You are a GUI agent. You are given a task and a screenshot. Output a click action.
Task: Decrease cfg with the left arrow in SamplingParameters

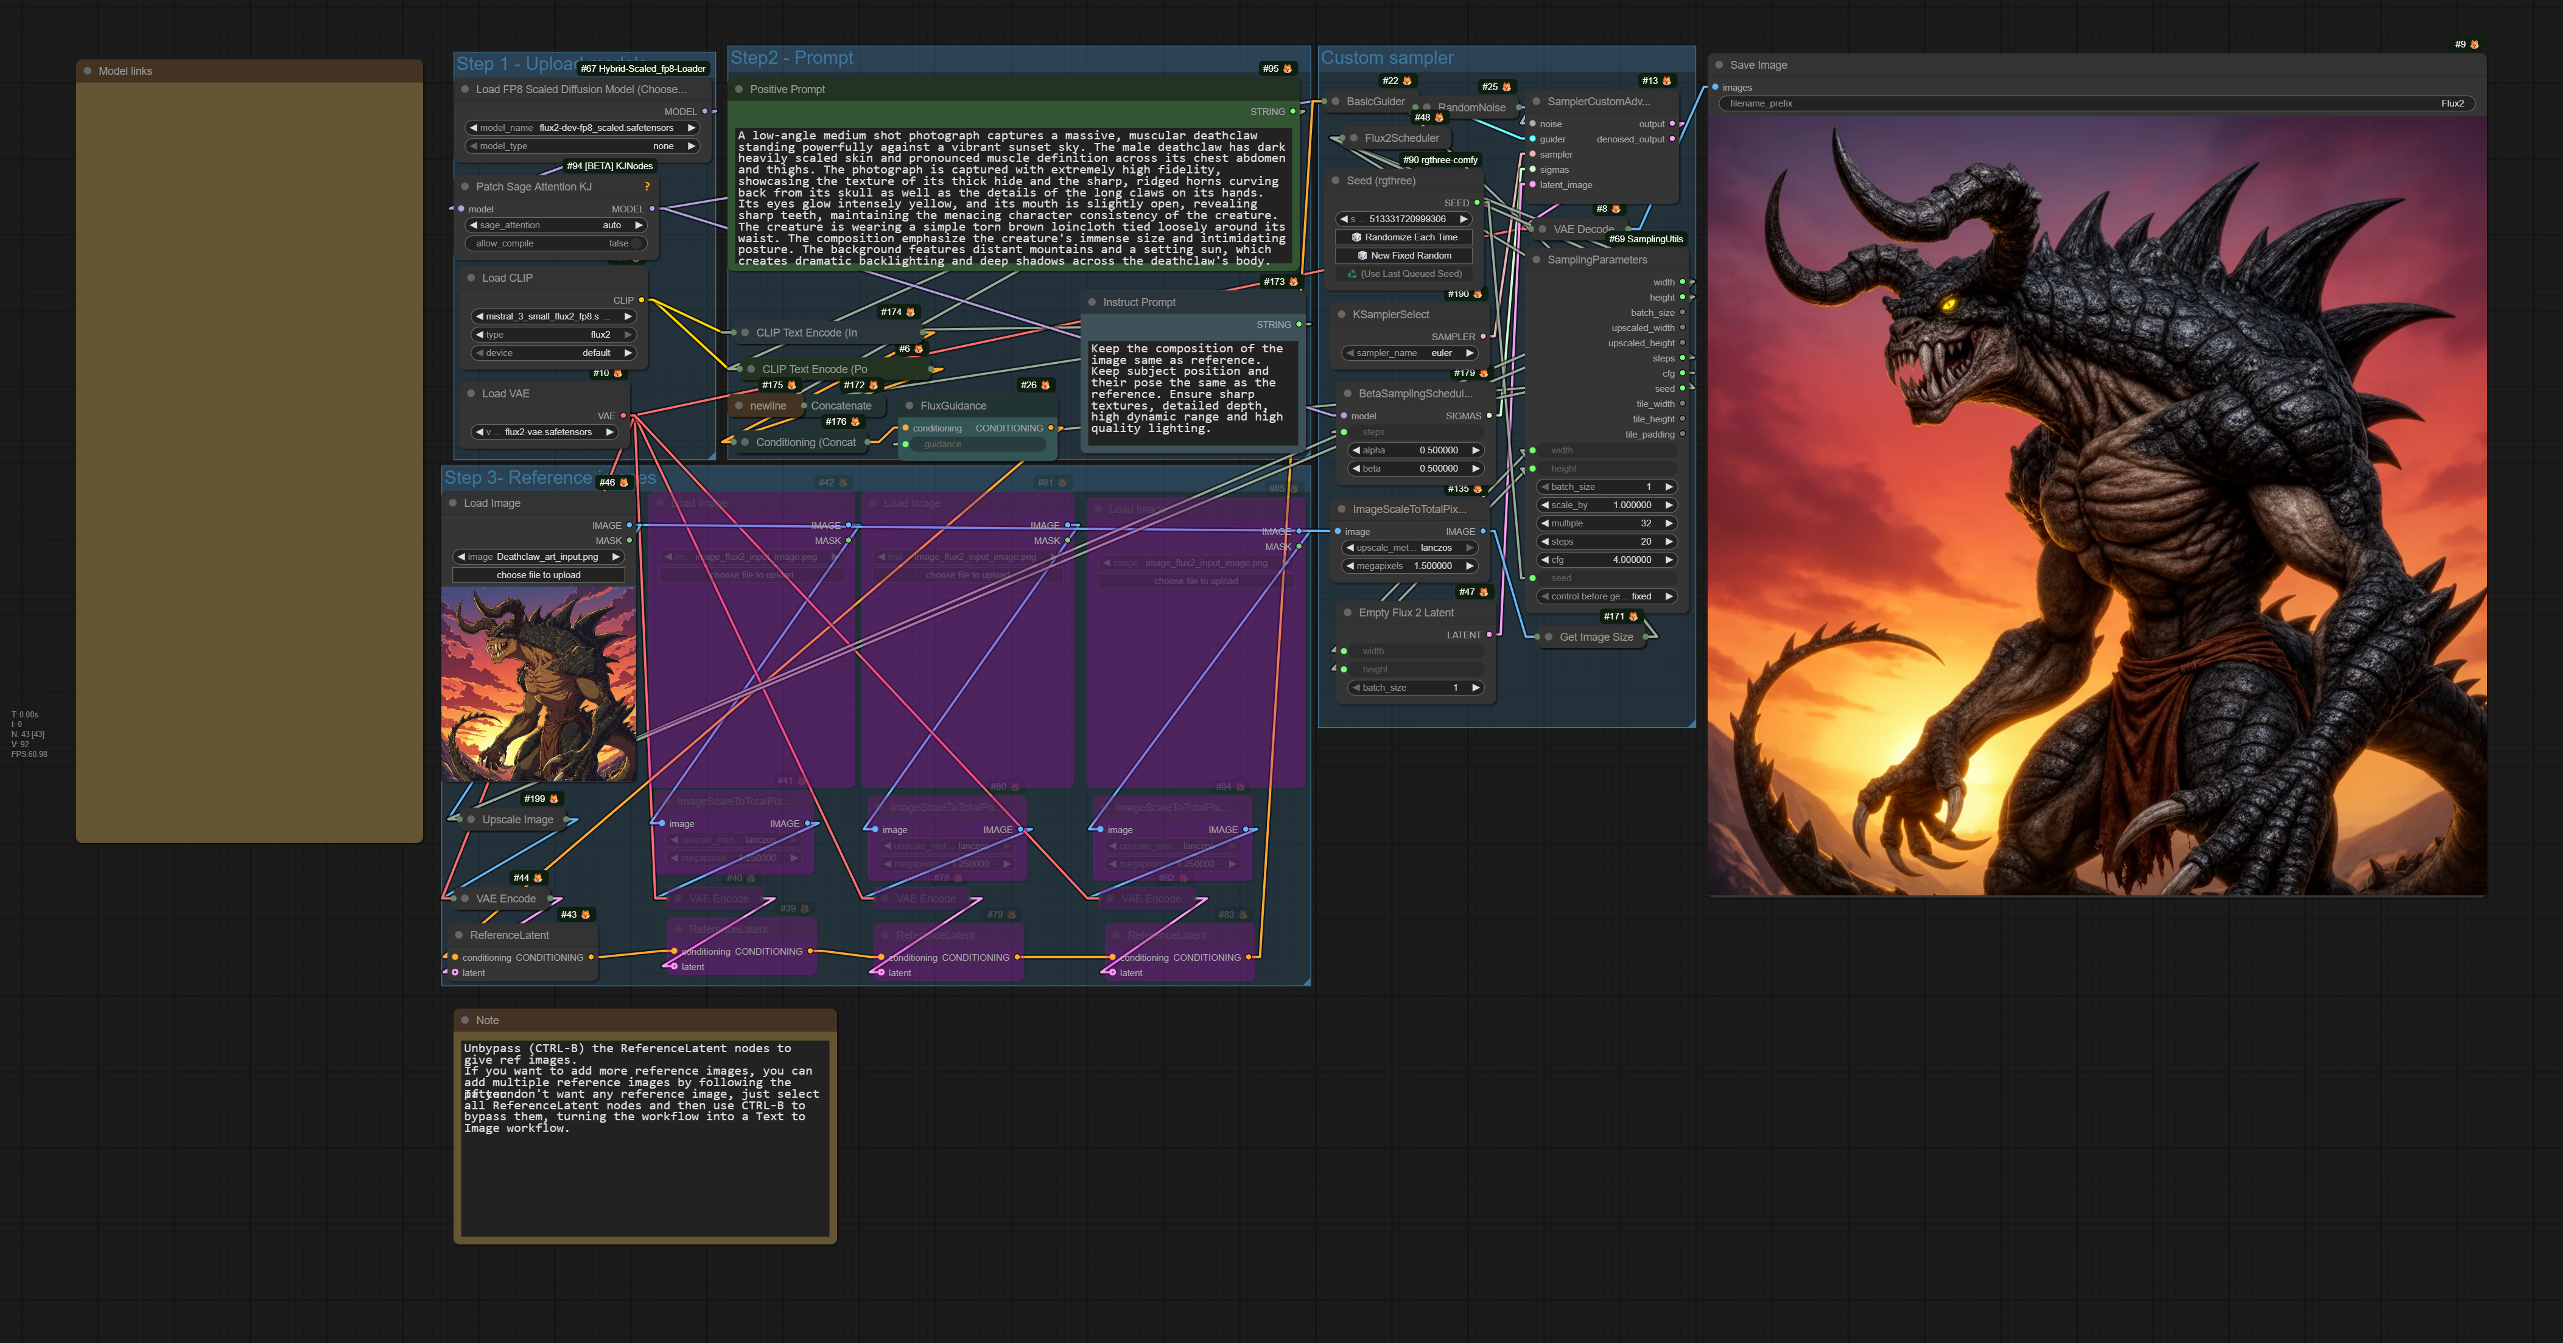tap(1544, 560)
